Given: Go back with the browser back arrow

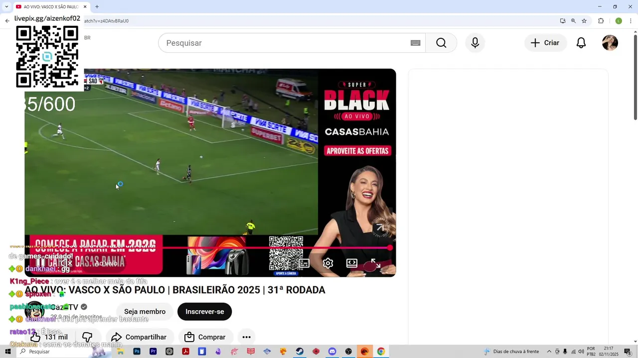Looking at the screenshot, I should [x=7, y=21].
